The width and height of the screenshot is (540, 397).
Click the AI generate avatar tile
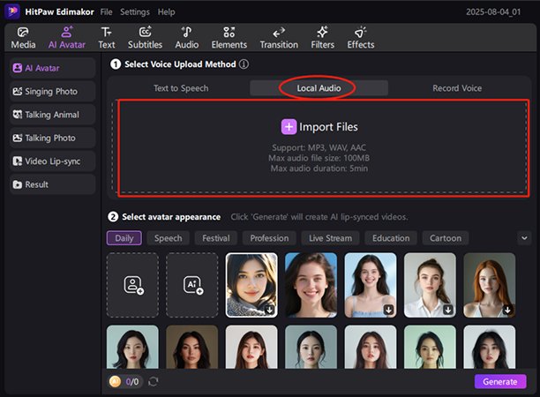click(x=192, y=285)
